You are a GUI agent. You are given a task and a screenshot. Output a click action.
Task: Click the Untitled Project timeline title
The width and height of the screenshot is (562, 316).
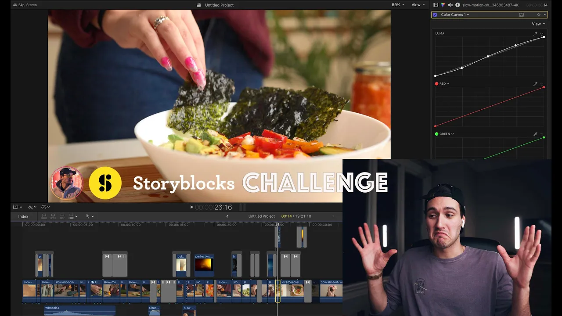[261, 216]
